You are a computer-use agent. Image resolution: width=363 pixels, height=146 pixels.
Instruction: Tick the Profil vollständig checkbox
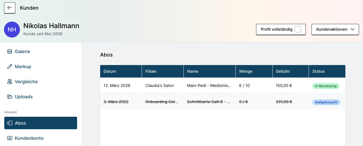pos(298,29)
